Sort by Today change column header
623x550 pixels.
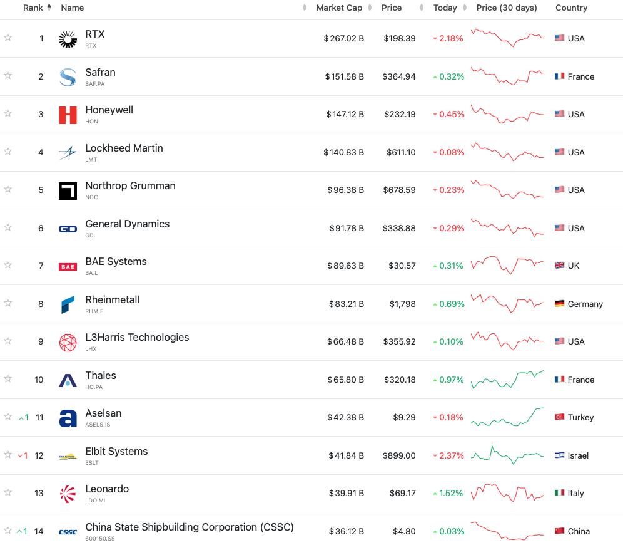click(445, 8)
